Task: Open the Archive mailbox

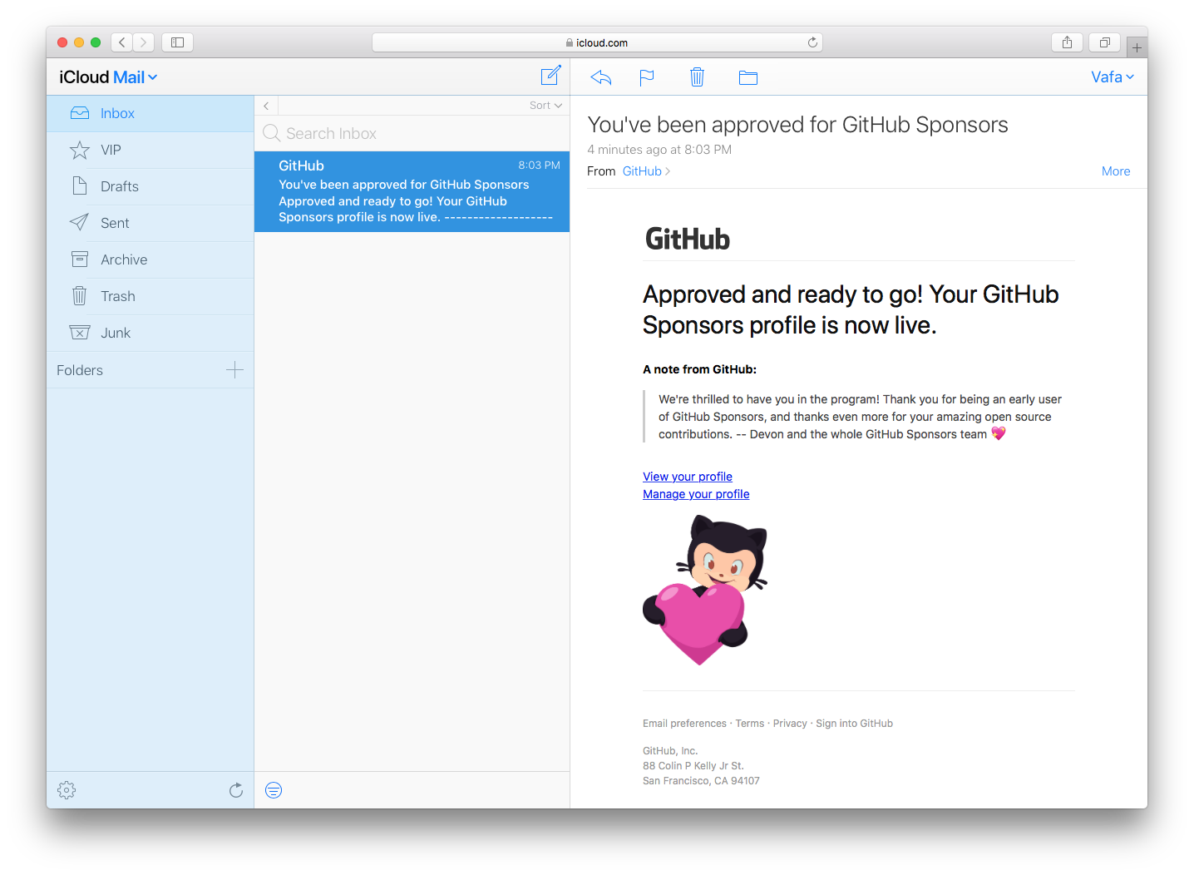Action: click(150, 260)
